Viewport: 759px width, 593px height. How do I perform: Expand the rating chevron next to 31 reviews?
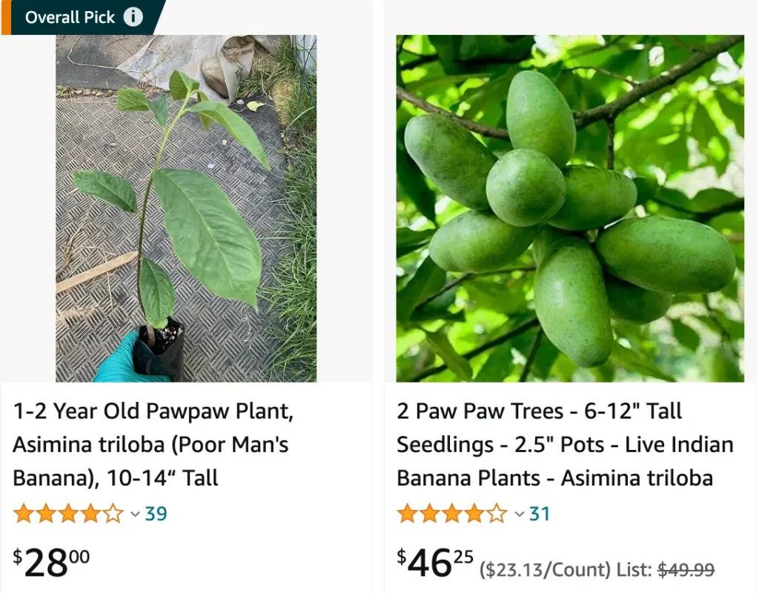(519, 514)
